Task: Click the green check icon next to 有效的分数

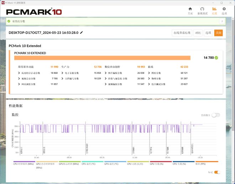Action: 9,21
